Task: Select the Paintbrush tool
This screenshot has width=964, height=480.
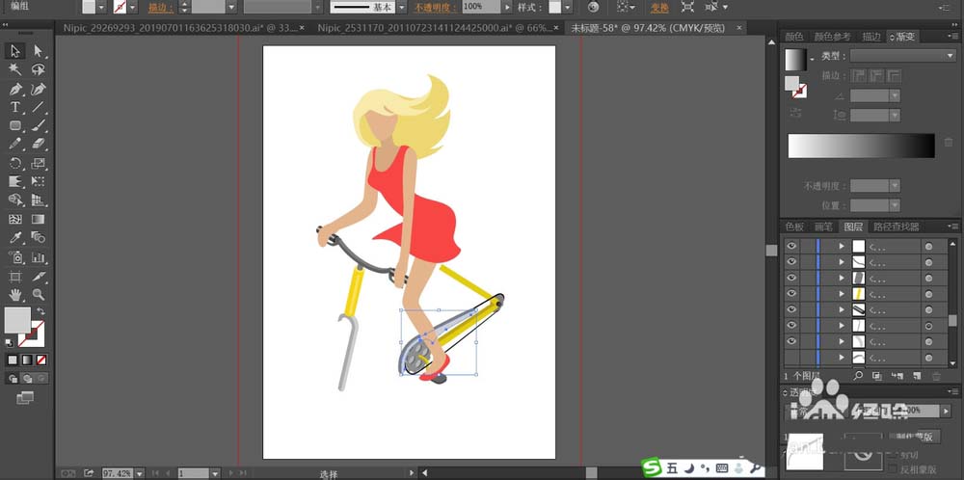Action: (39, 125)
